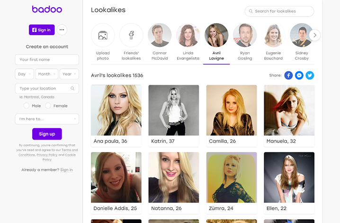
Task: Click the Upload photo icon
Action: click(x=103, y=35)
